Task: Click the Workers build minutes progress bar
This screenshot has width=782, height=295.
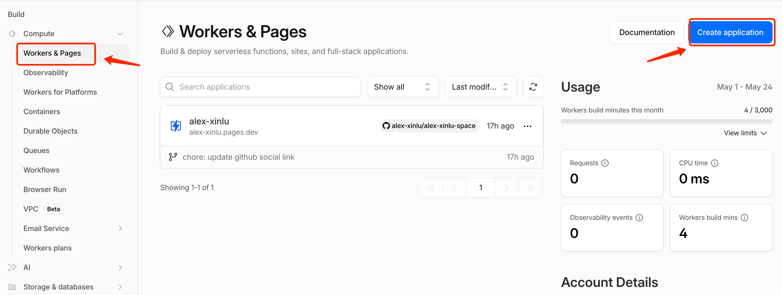Action: click(x=667, y=121)
